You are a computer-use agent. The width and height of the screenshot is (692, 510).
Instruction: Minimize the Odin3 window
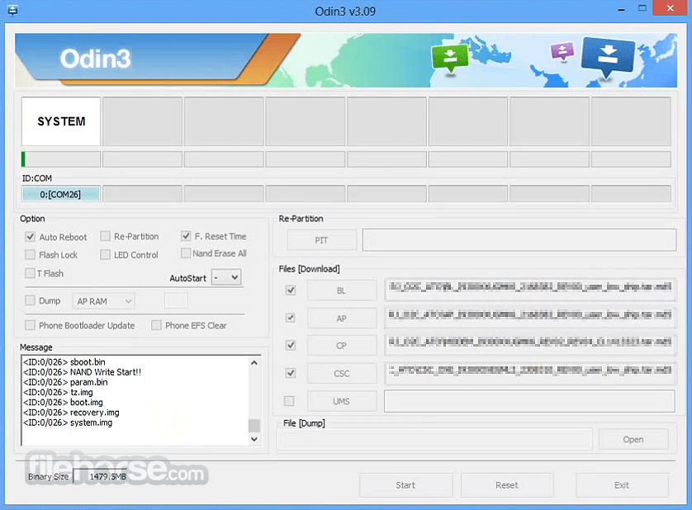tap(621, 9)
